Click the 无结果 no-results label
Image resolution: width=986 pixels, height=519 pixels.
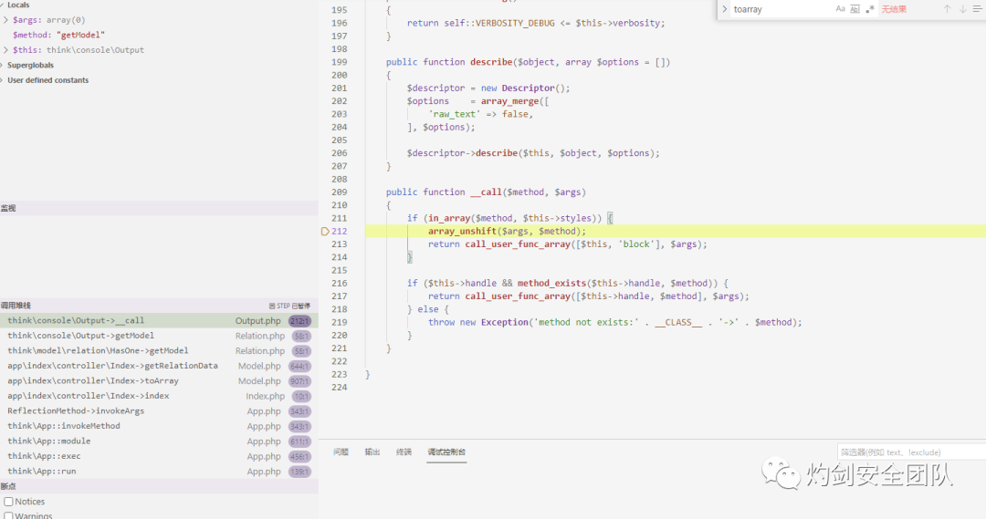(x=894, y=9)
